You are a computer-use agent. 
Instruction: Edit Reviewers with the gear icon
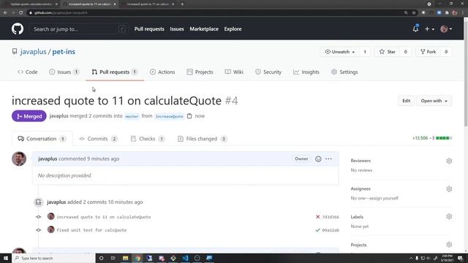[449, 161]
